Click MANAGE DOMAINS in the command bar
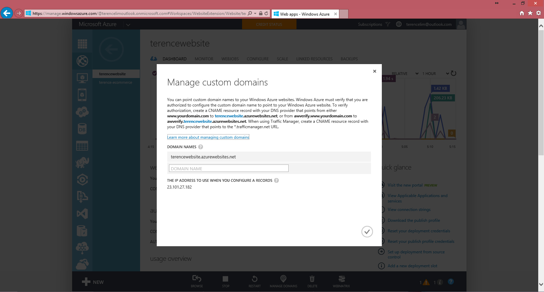 click(x=283, y=281)
